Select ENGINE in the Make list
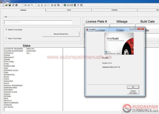Image resolution: width=159 pixels, height=114 pixels. tap(7, 60)
